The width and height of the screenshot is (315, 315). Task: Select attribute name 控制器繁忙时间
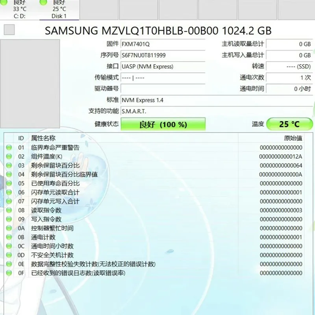pos(52,228)
